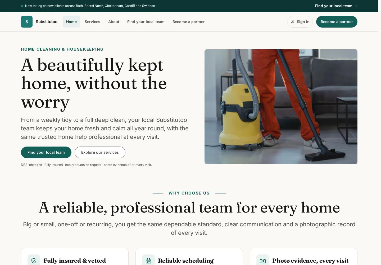The height and width of the screenshot is (265, 381).
Task: Click the green Become a partner button
Action: (337, 22)
